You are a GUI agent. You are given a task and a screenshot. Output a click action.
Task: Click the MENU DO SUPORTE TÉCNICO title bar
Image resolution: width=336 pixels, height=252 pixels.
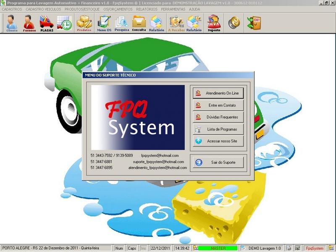point(168,75)
